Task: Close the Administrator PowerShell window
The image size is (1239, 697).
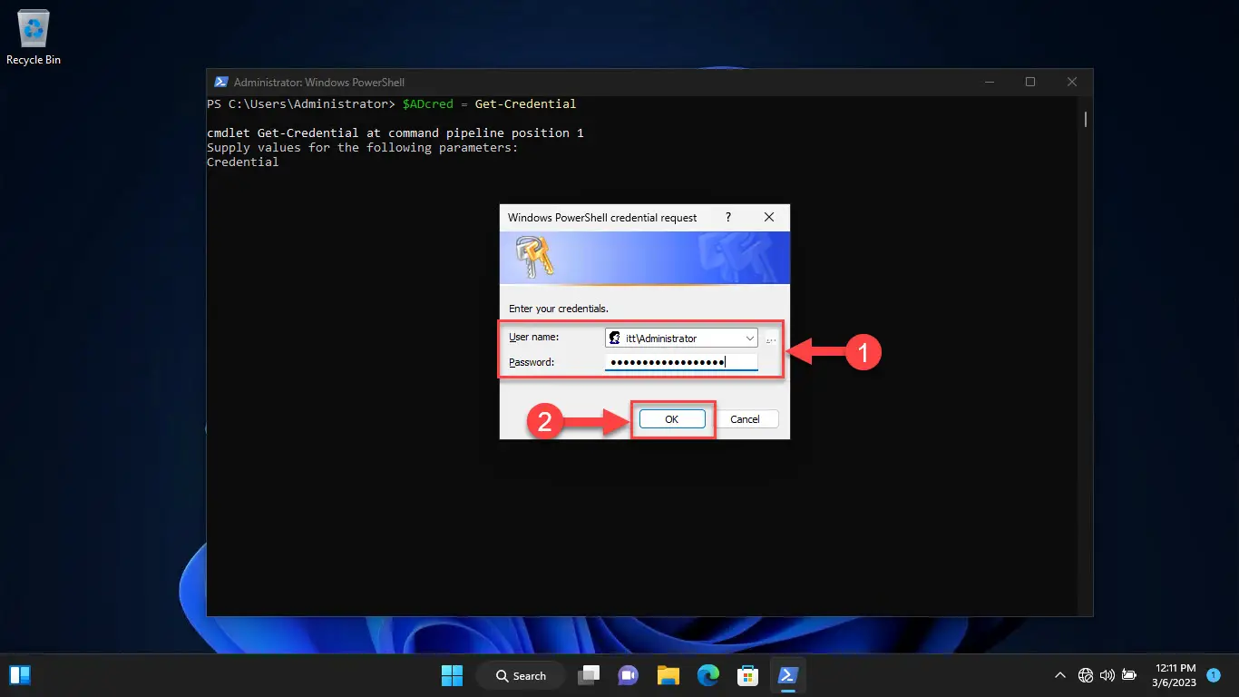Action: point(1073,82)
